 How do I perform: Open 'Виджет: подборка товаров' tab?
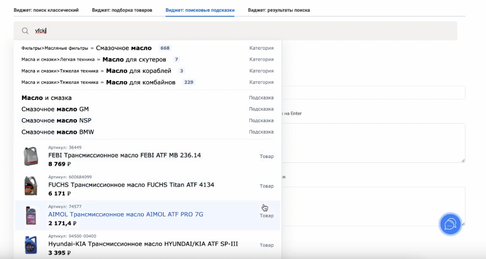pos(122,10)
